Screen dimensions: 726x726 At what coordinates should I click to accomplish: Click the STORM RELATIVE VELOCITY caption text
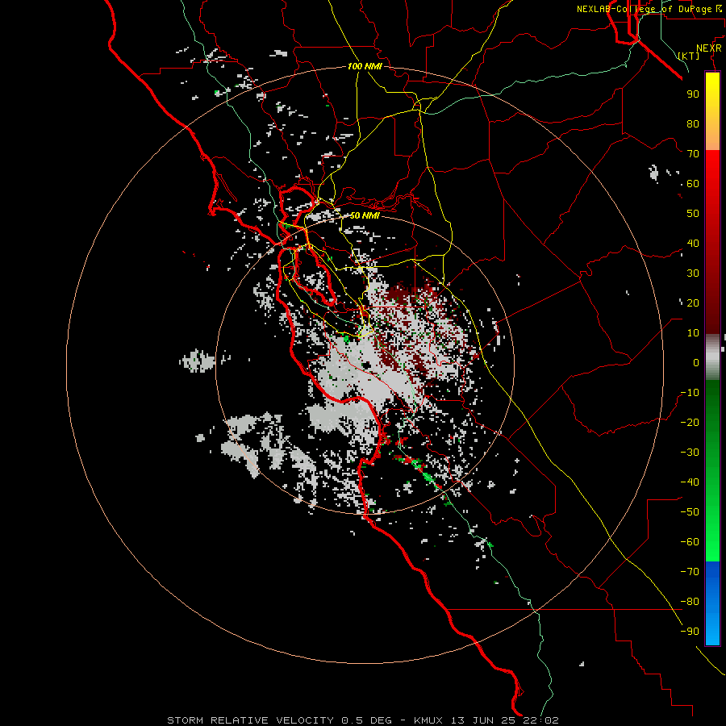(250, 720)
